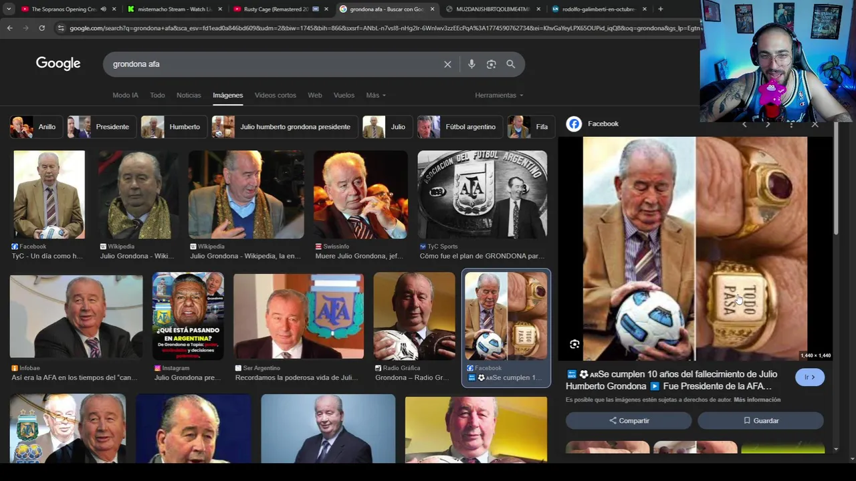Click the Ir button in preview panel
The height and width of the screenshot is (481, 856).
tap(810, 377)
